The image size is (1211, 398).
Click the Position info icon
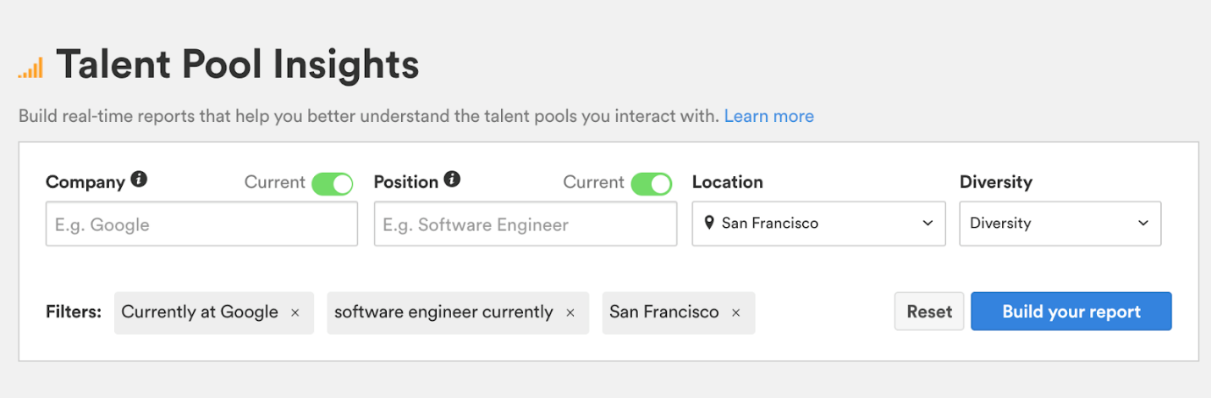coord(453,180)
